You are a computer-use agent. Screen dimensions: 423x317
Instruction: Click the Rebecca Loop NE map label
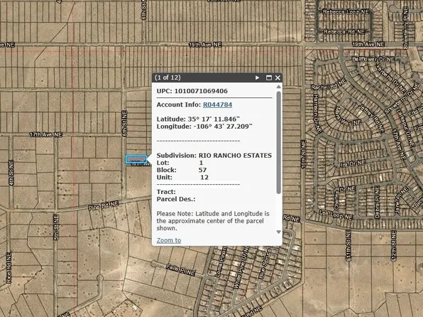346,12
